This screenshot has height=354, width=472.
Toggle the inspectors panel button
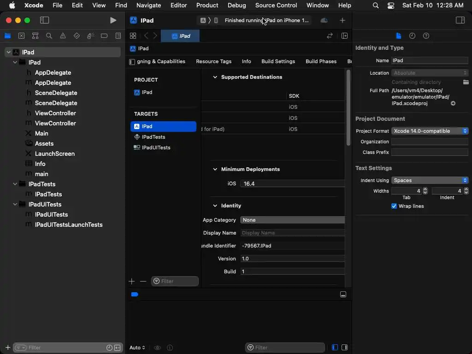click(x=460, y=20)
